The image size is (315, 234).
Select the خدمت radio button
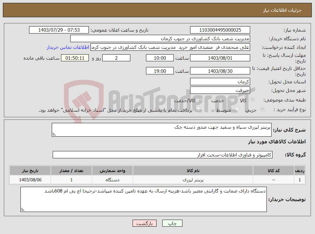pyautogui.click(x=230, y=100)
